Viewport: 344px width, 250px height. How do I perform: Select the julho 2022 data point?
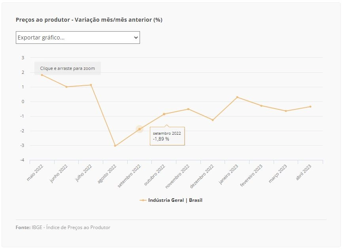point(91,85)
